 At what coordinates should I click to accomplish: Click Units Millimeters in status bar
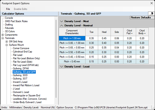[x=11, y=107]
